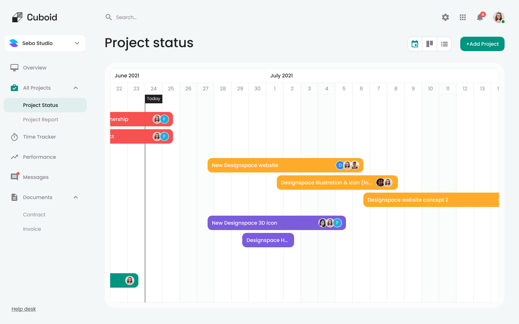Open the Help desk link

pos(23,309)
